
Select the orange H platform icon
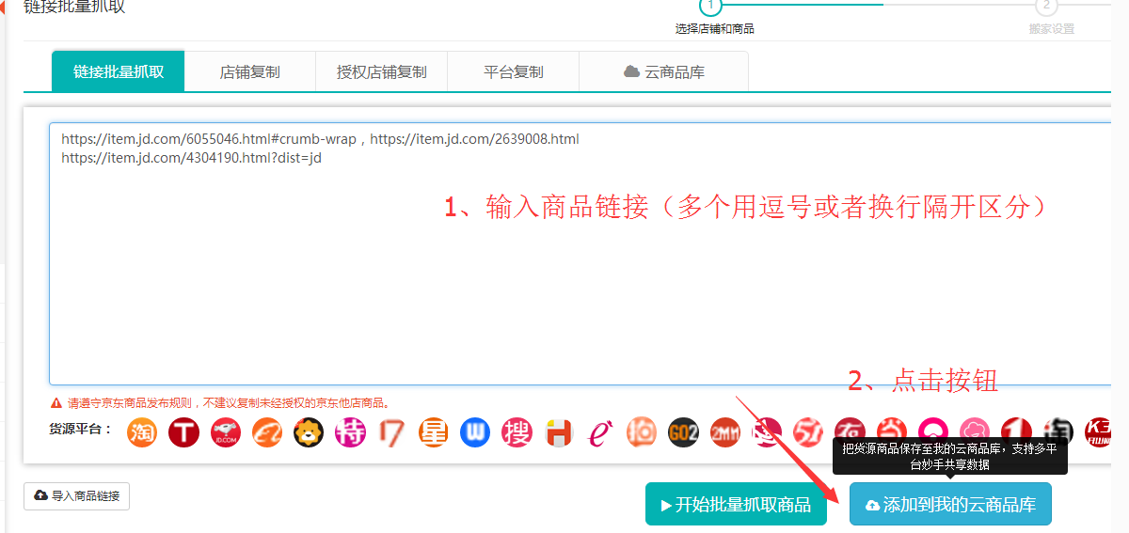(559, 432)
